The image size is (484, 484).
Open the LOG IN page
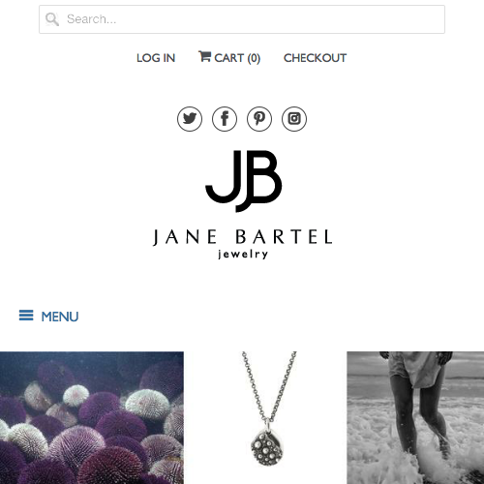(156, 58)
